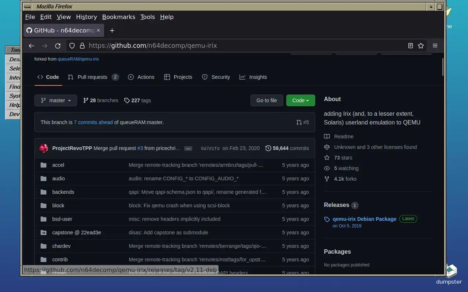Close the GitHub n64decomp tab
This screenshot has height=292, width=468.
pyautogui.click(x=98, y=30)
